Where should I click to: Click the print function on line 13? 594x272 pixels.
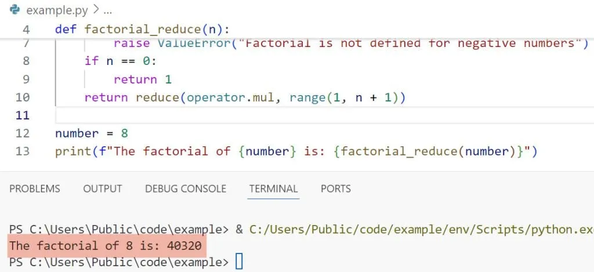[x=72, y=152]
